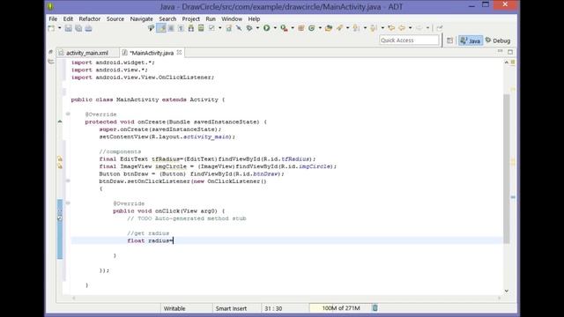The width and height of the screenshot is (564, 317).
Task: Click the Save toolbar icon
Action: pos(69,28)
